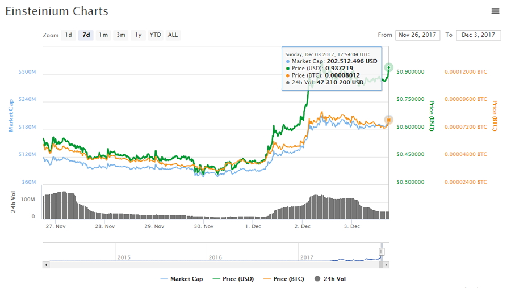This screenshot has width=511, height=288.
Task: Click the navigator scroll left arrow
Action: (x=46, y=265)
